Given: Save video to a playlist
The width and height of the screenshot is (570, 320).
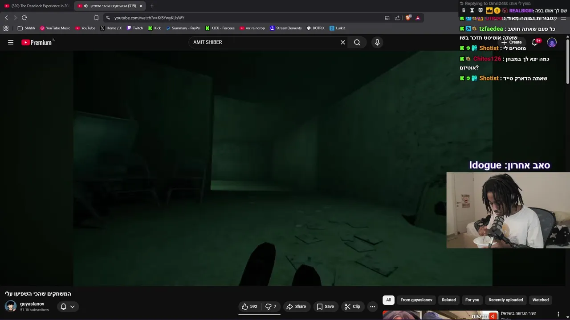Looking at the screenshot, I should pos(325,306).
